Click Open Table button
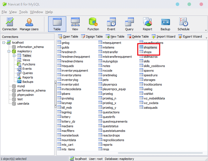 click(x=68, y=37)
